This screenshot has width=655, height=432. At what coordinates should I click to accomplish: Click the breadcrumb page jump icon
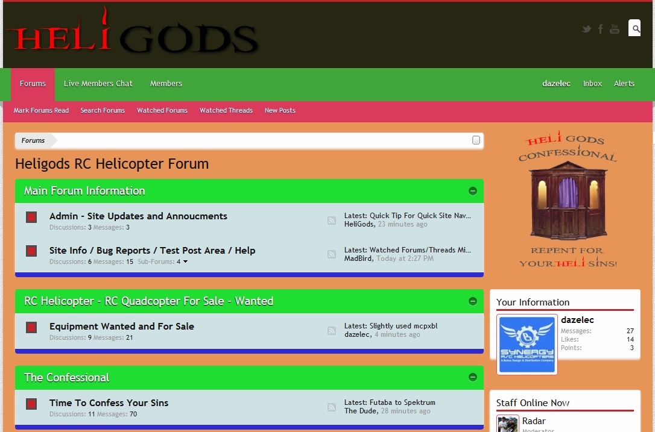point(476,140)
